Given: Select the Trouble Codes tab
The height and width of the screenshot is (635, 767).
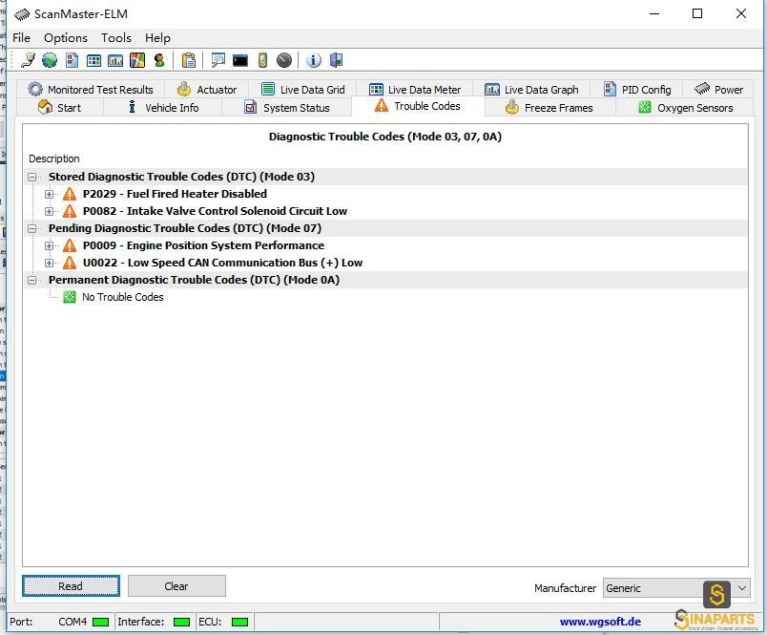Looking at the screenshot, I should pos(418,106).
